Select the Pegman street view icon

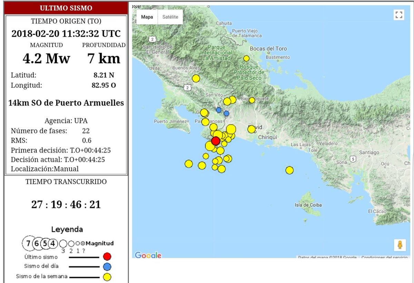point(399,245)
